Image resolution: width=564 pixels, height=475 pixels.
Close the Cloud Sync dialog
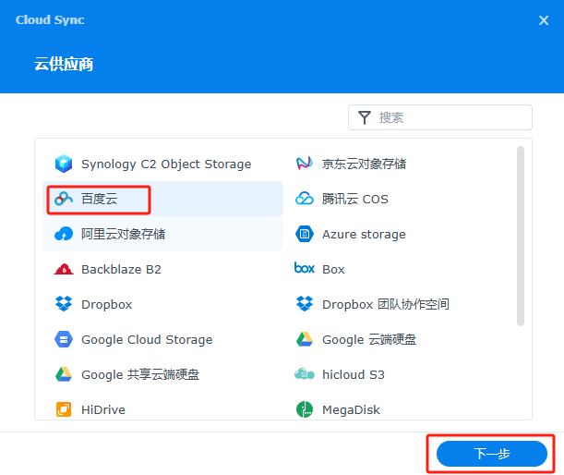[544, 20]
